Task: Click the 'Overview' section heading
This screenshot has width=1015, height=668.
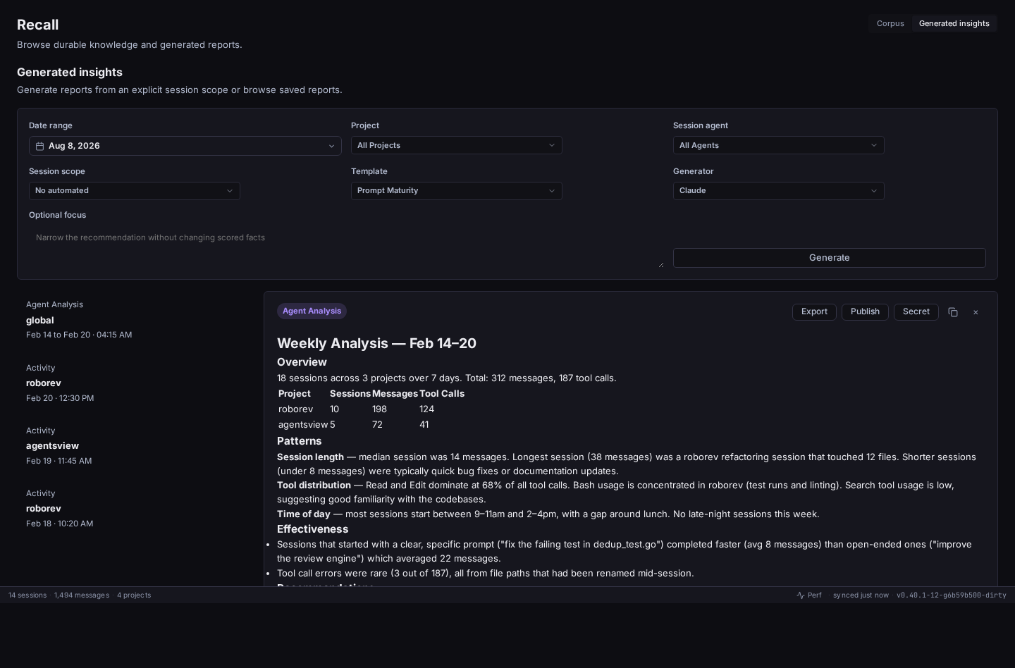Action: 302,362
